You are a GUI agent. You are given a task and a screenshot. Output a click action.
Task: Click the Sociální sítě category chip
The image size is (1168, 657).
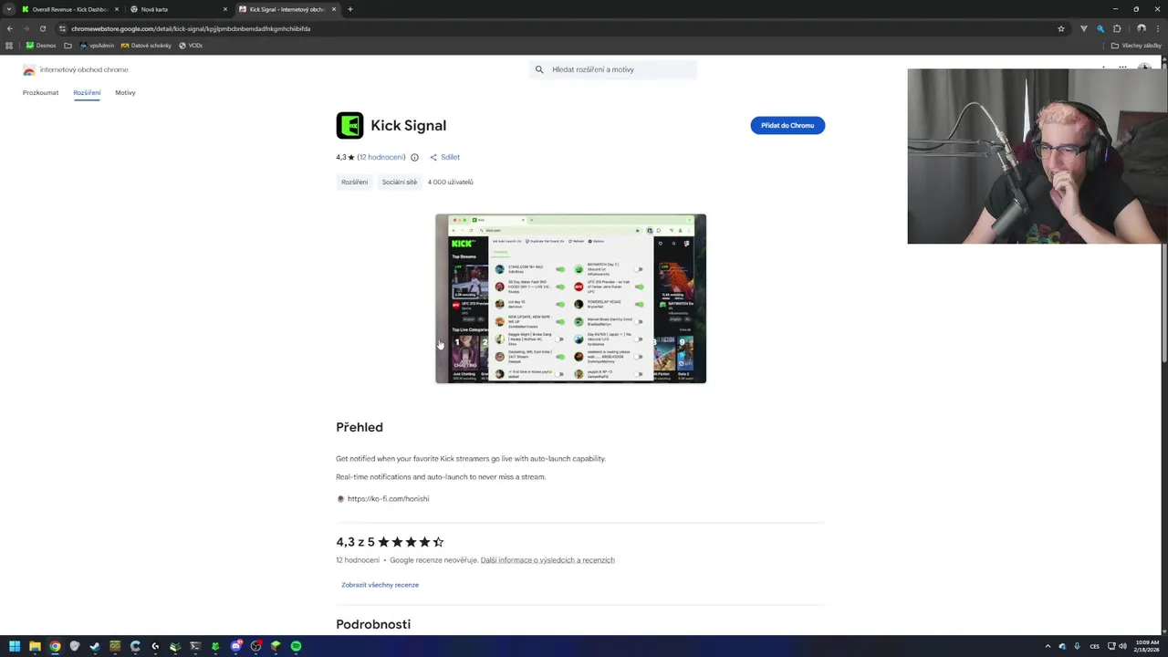click(400, 182)
